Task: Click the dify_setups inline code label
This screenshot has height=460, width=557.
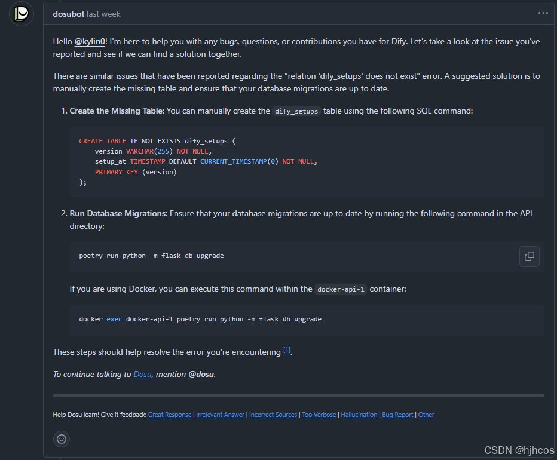Action: (296, 111)
